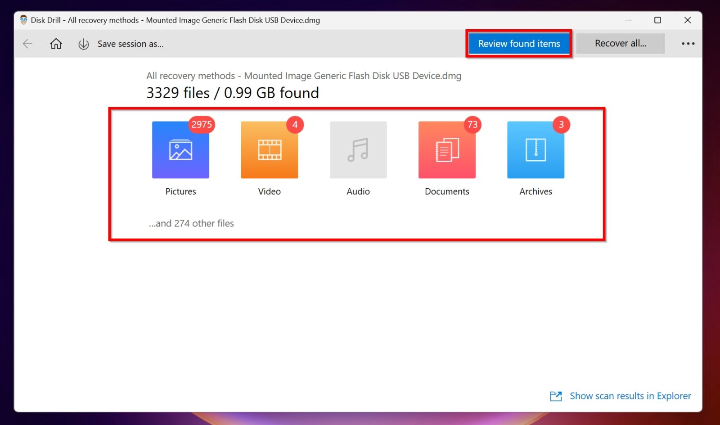Open the Video category tile
720x425 pixels.
click(269, 150)
